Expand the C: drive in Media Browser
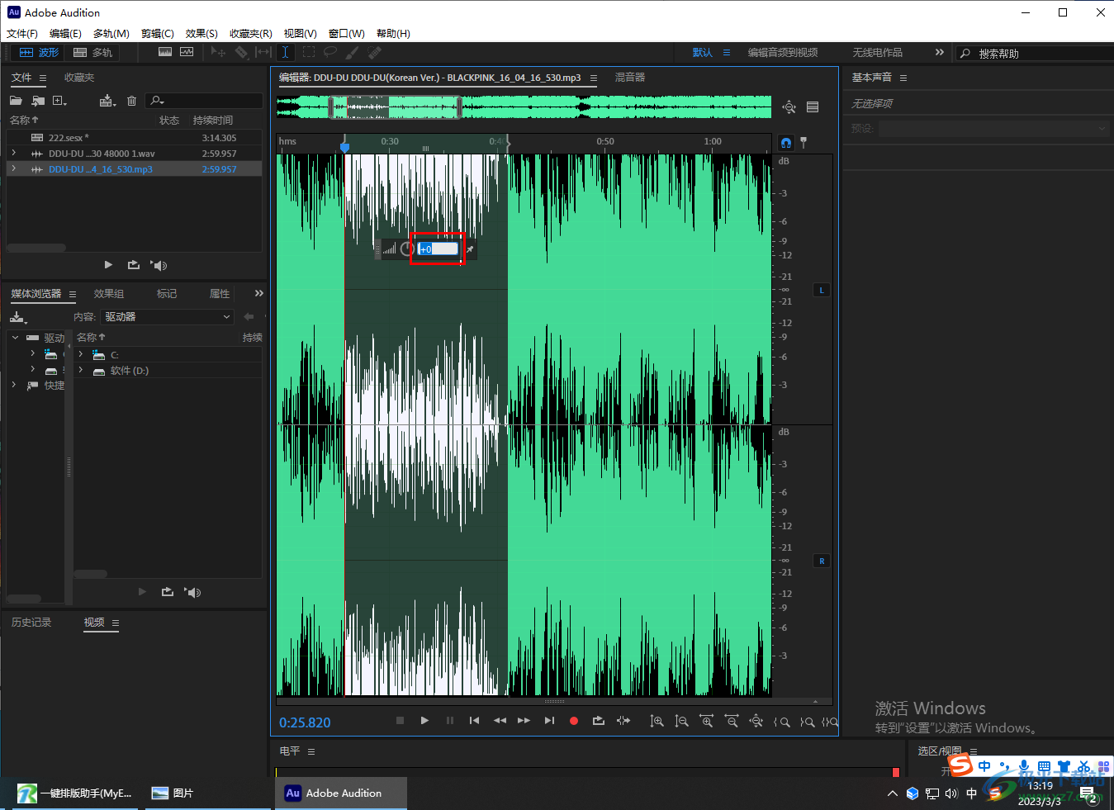The height and width of the screenshot is (810, 1114). click(x=81, y=354)
